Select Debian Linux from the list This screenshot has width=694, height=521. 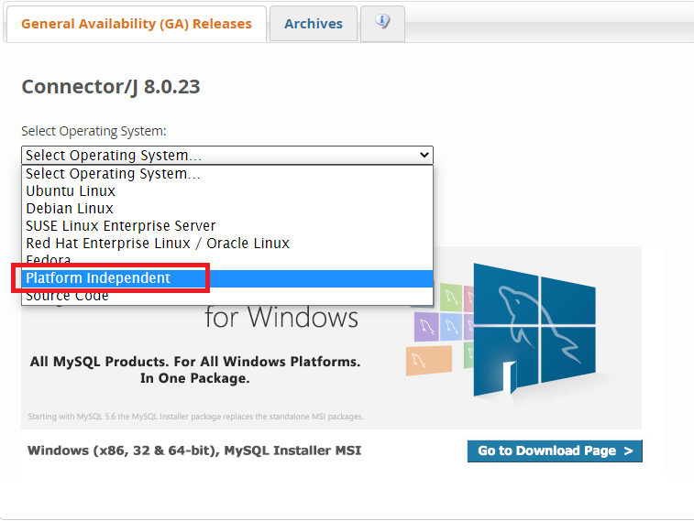[x=227, y=208]
